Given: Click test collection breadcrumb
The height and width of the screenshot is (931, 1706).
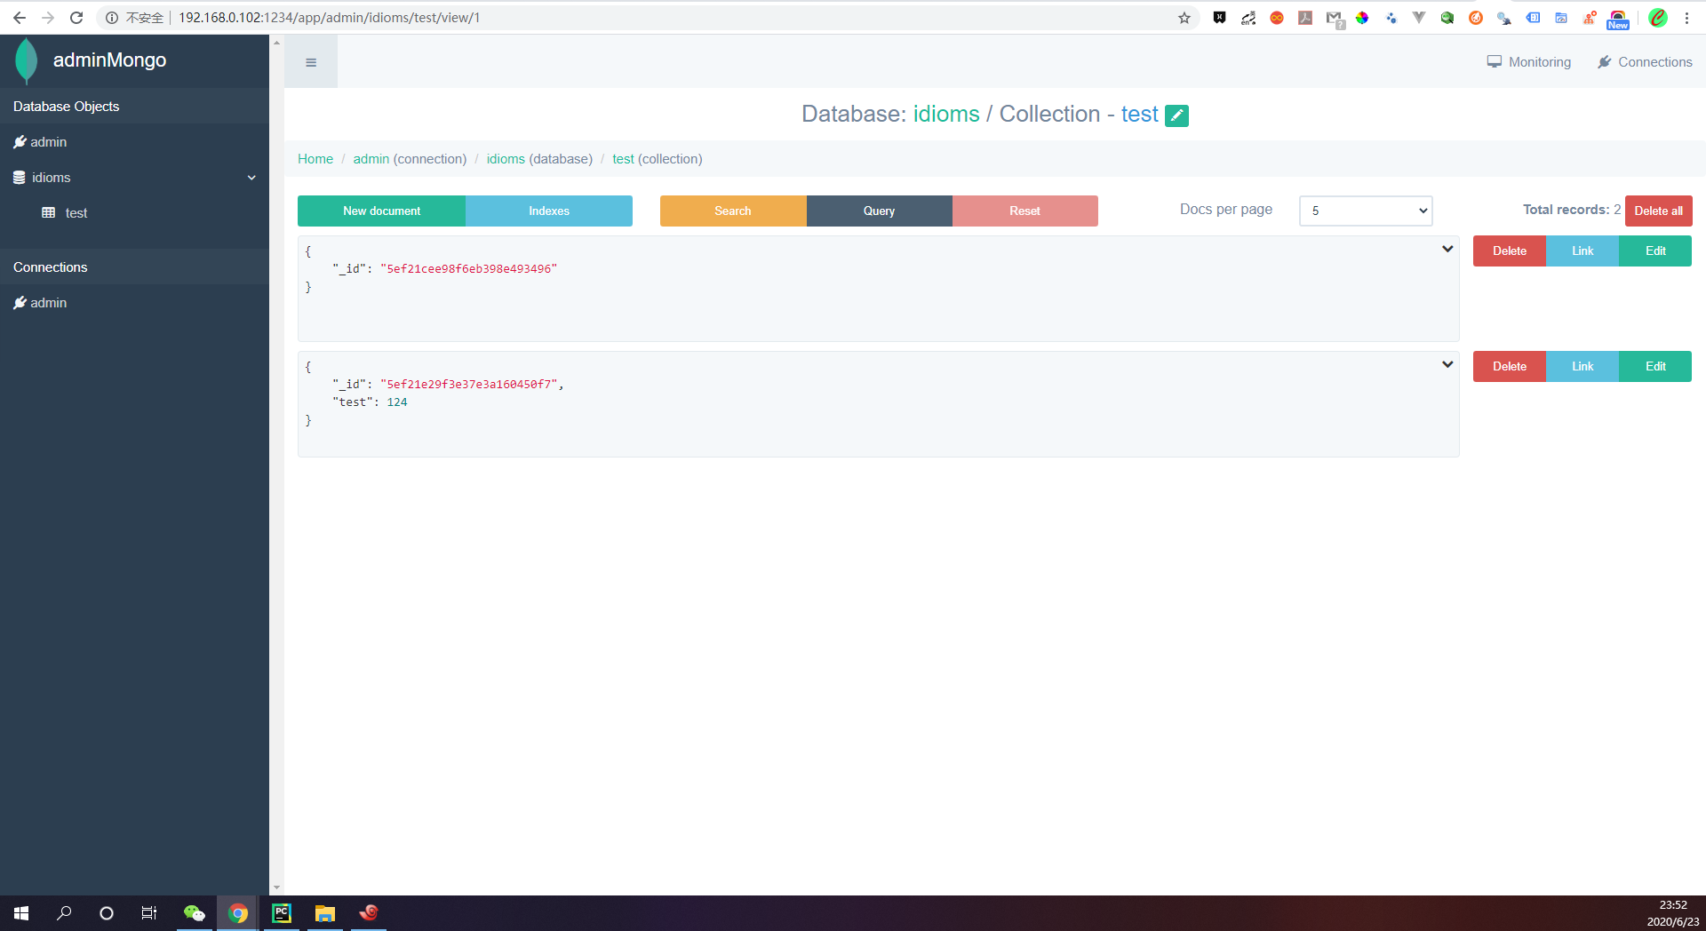Looking at the screenshot, I should coord(623,159).
